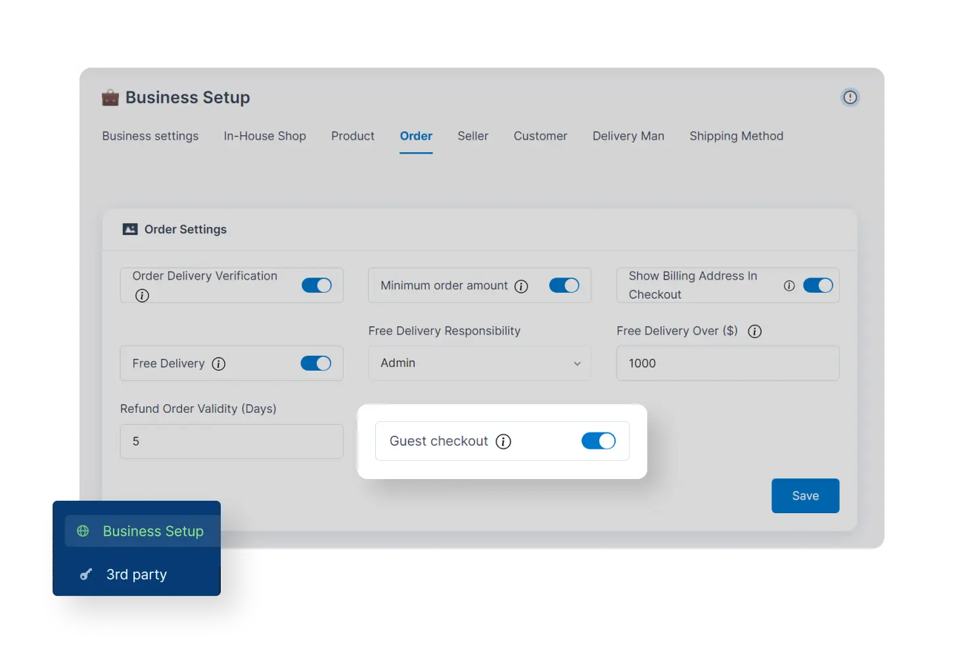964x651 pixels.
Task: Click the briefcase icon beside Business Setup
Action: click(x=110, y=97)
